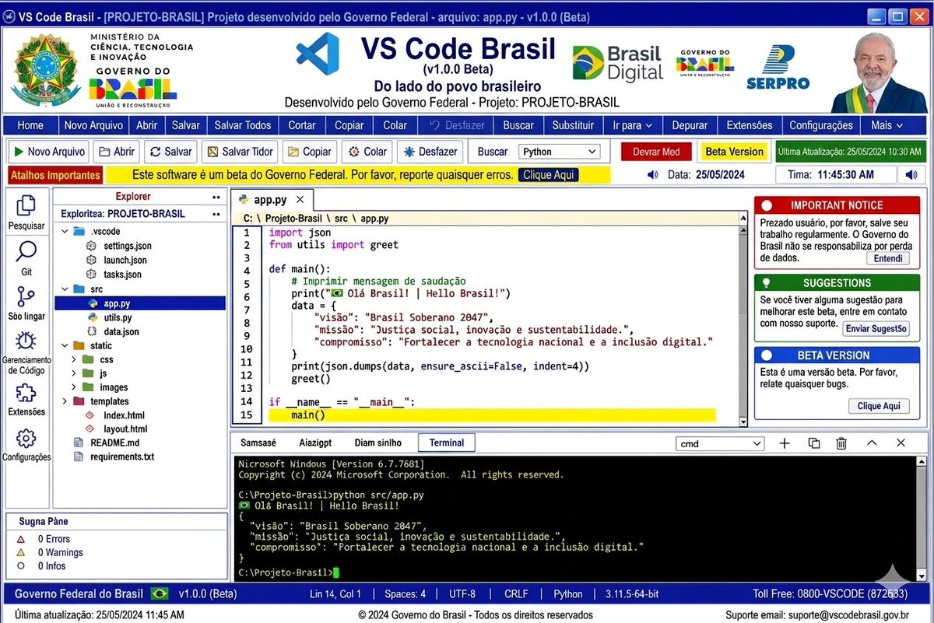Viewport: 934px width, 623px height.
Task: Switch to the Terminal tab
Action: click(447, 443)
